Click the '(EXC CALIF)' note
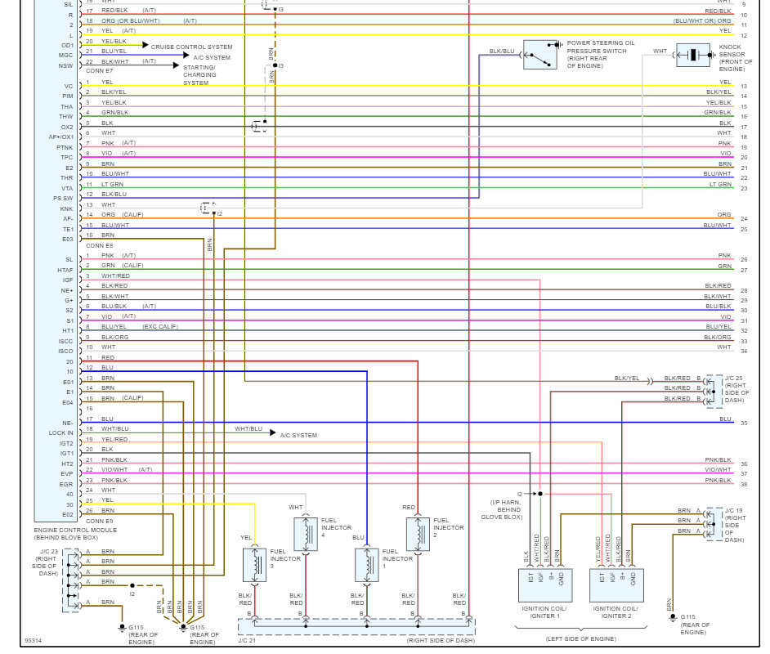Viewport: 770px width, 654px height. click(x=160, y=326)
